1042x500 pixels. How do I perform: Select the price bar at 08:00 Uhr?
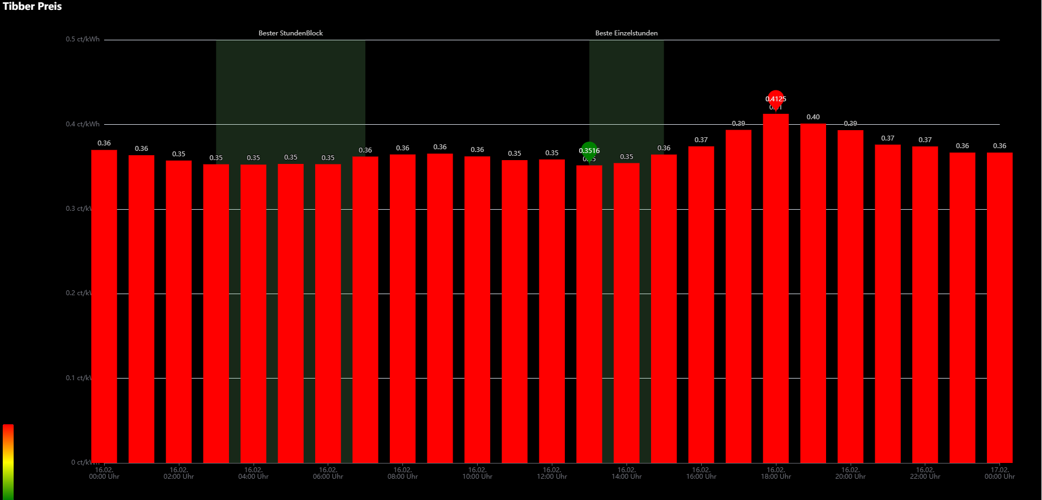coord(402,309)
